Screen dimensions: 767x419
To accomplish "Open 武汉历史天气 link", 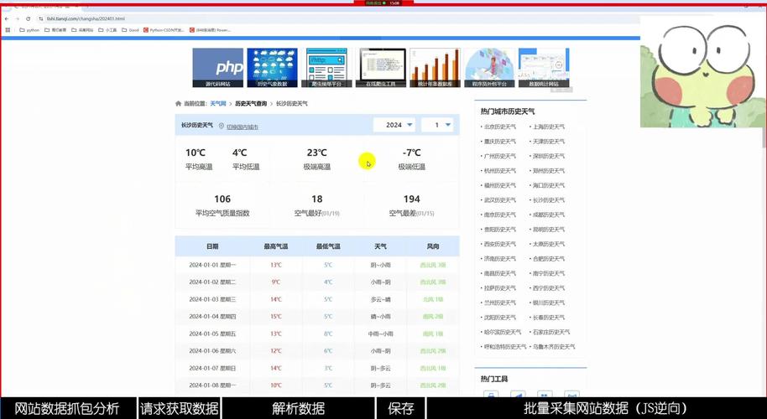I will (x=500, y=199).
